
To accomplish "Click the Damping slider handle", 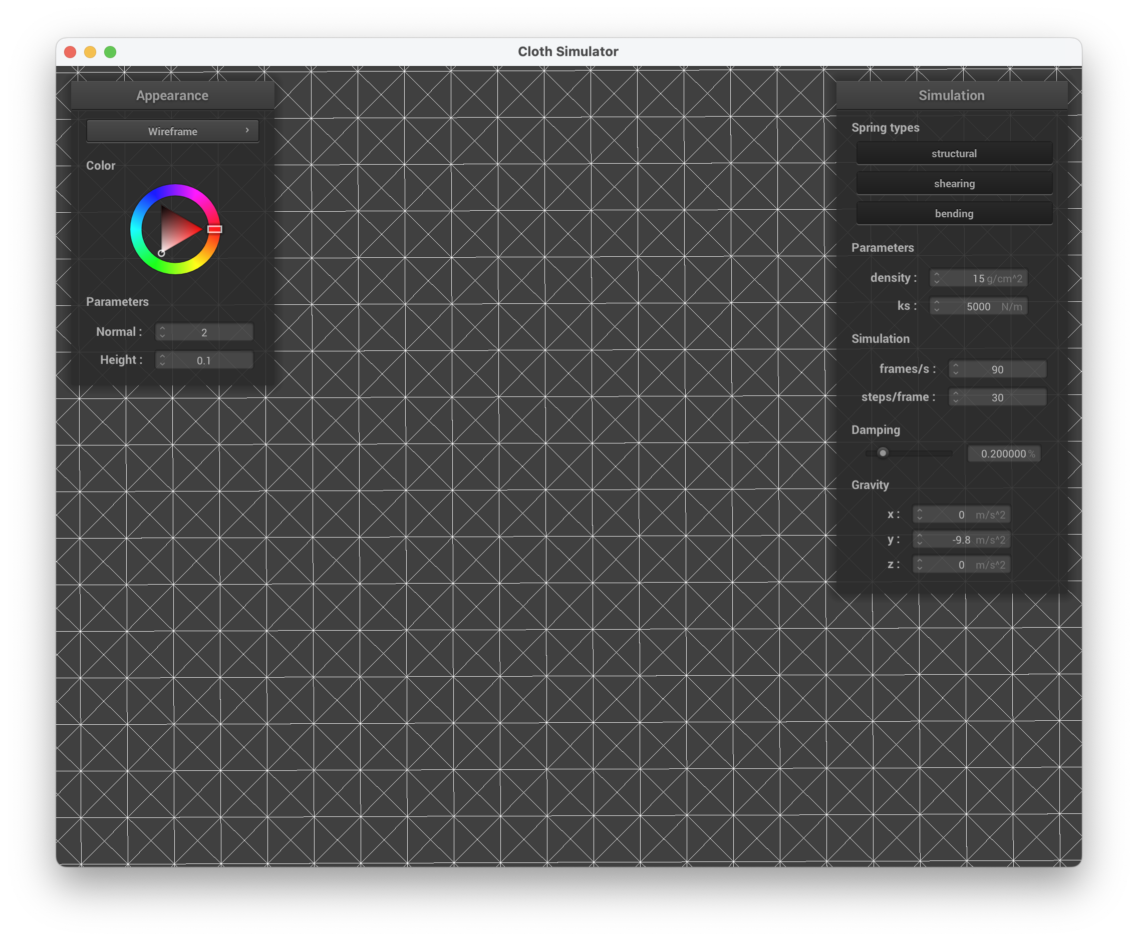I will 883,453.
